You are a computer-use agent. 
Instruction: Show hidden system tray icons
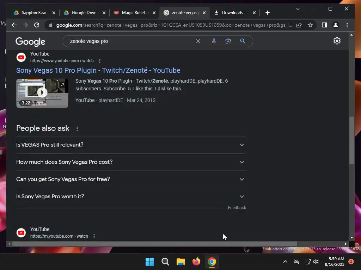click(x=285, y=262)
